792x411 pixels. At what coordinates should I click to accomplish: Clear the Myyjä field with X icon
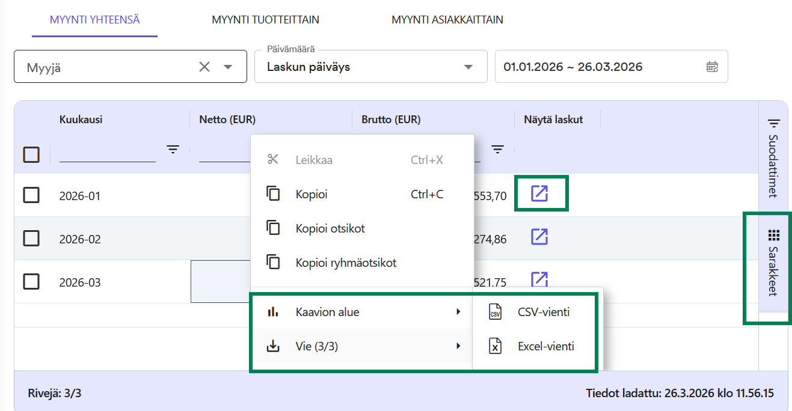(204, 67)
